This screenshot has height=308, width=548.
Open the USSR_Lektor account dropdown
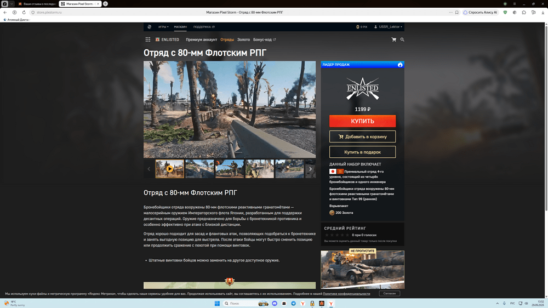(x=389, y=27)
